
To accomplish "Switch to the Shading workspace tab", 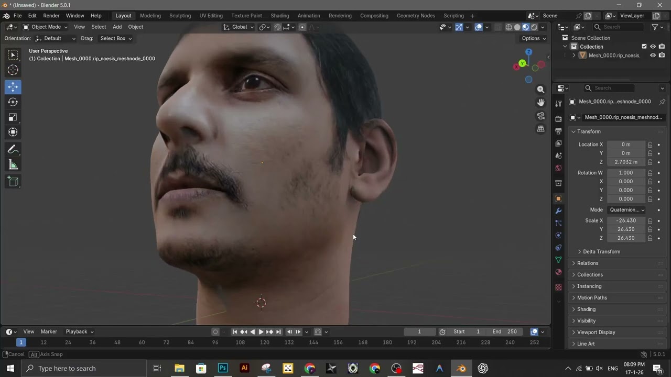I will [279, 16].
